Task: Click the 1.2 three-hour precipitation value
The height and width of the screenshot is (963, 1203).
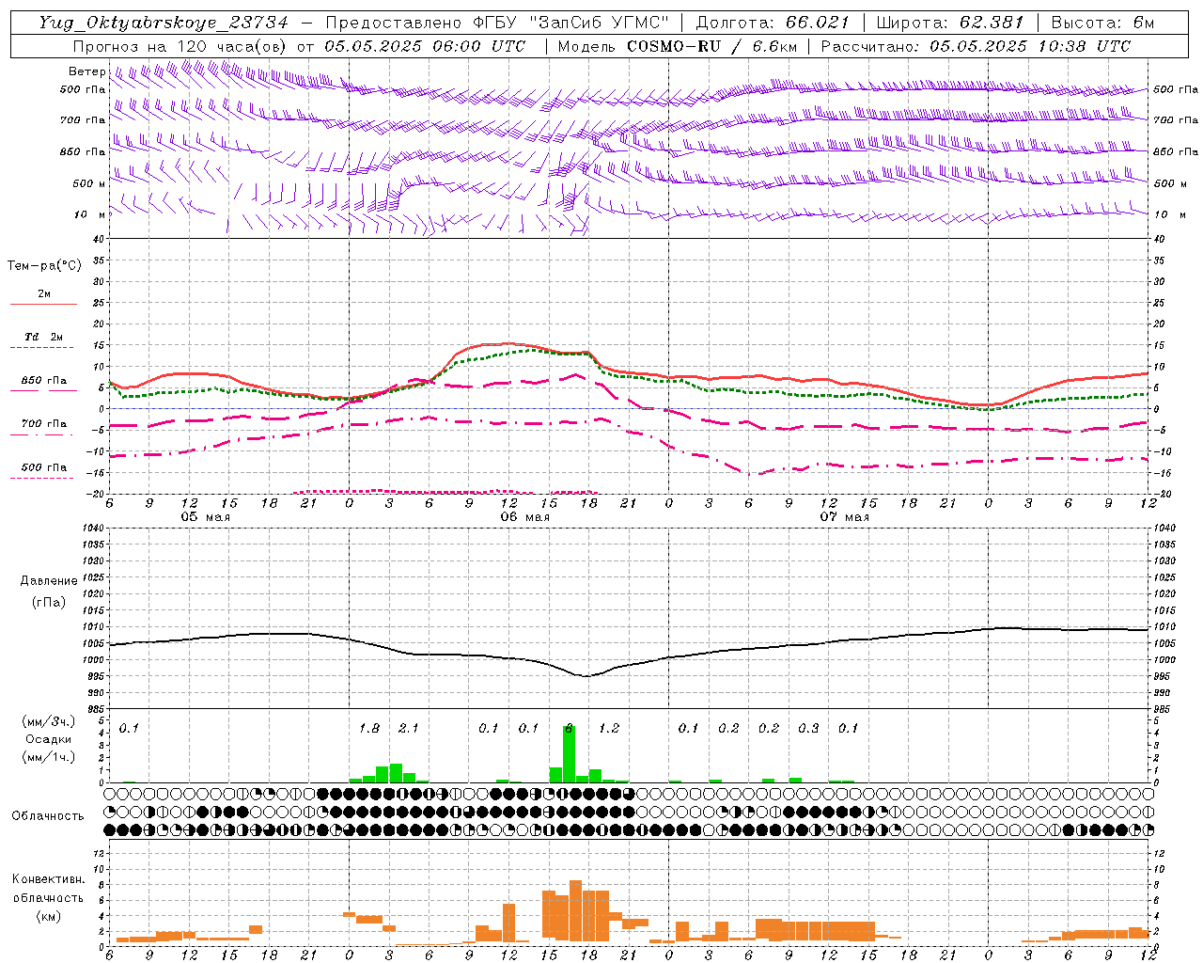Action: tap(609, 729)
